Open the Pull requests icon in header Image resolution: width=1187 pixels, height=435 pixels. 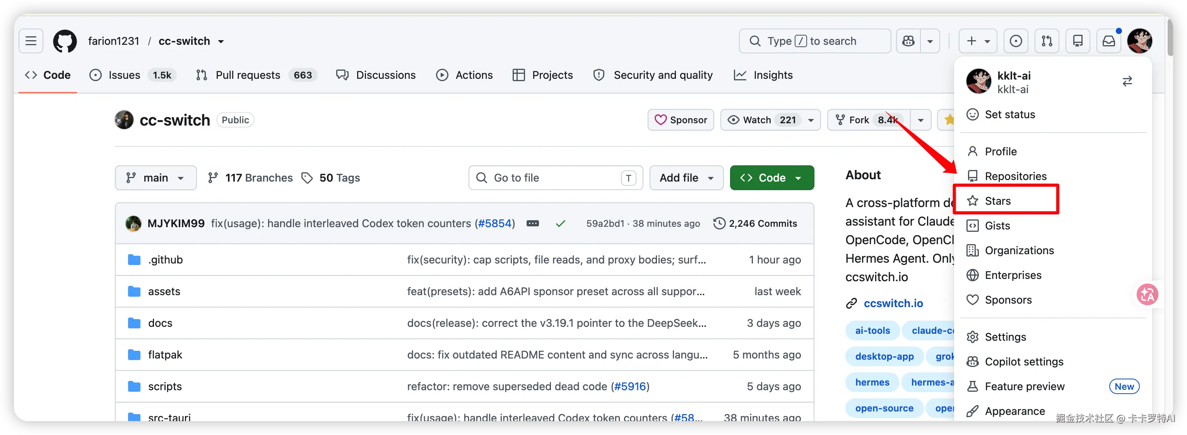click(x=1047, y=41)
